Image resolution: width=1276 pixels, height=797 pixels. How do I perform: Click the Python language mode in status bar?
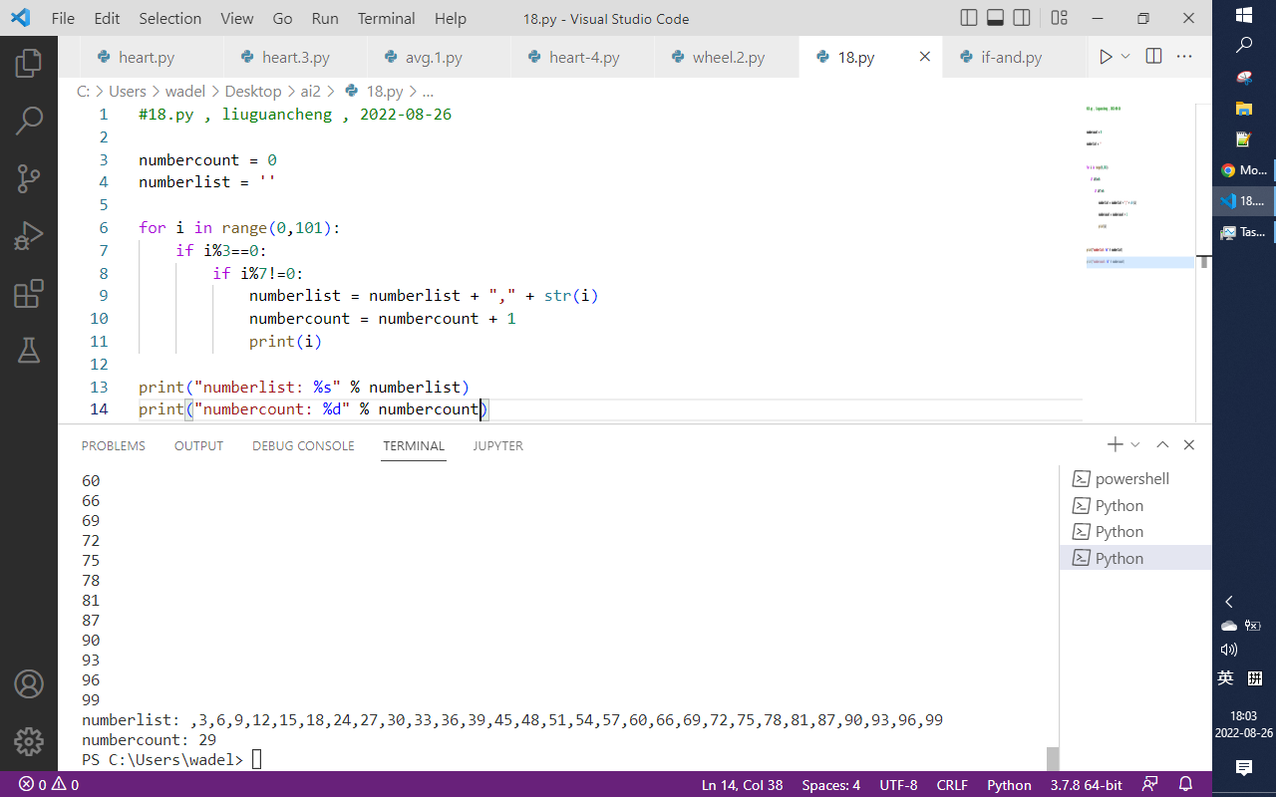1009,784
